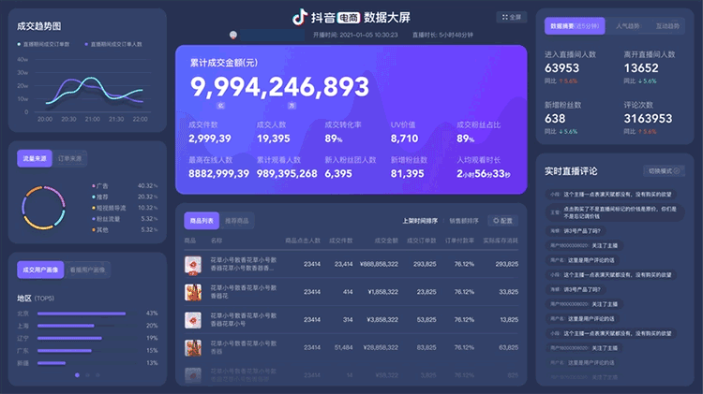Switch to the 推荐商品 tab
Viewport: 703px width, 394px height.
click(237, 221)
